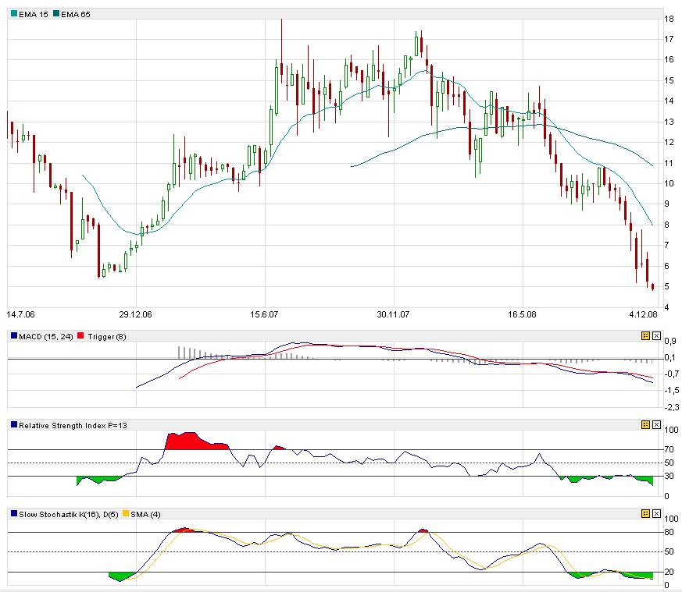Click the SMA (4) label

click(x=146, y=515)
